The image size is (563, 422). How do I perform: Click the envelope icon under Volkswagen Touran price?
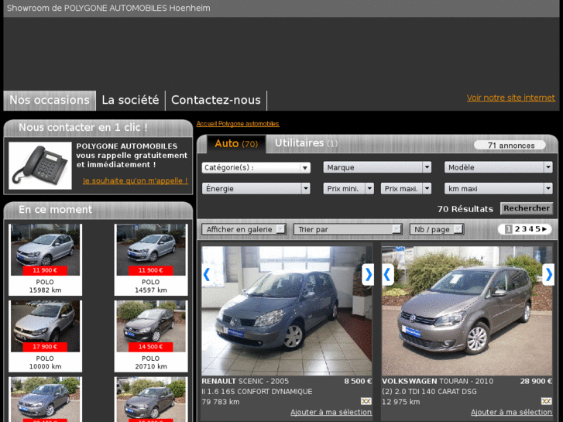(x=546, y=401)
